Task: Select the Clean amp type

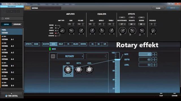Action: click(x=56, y=33)
